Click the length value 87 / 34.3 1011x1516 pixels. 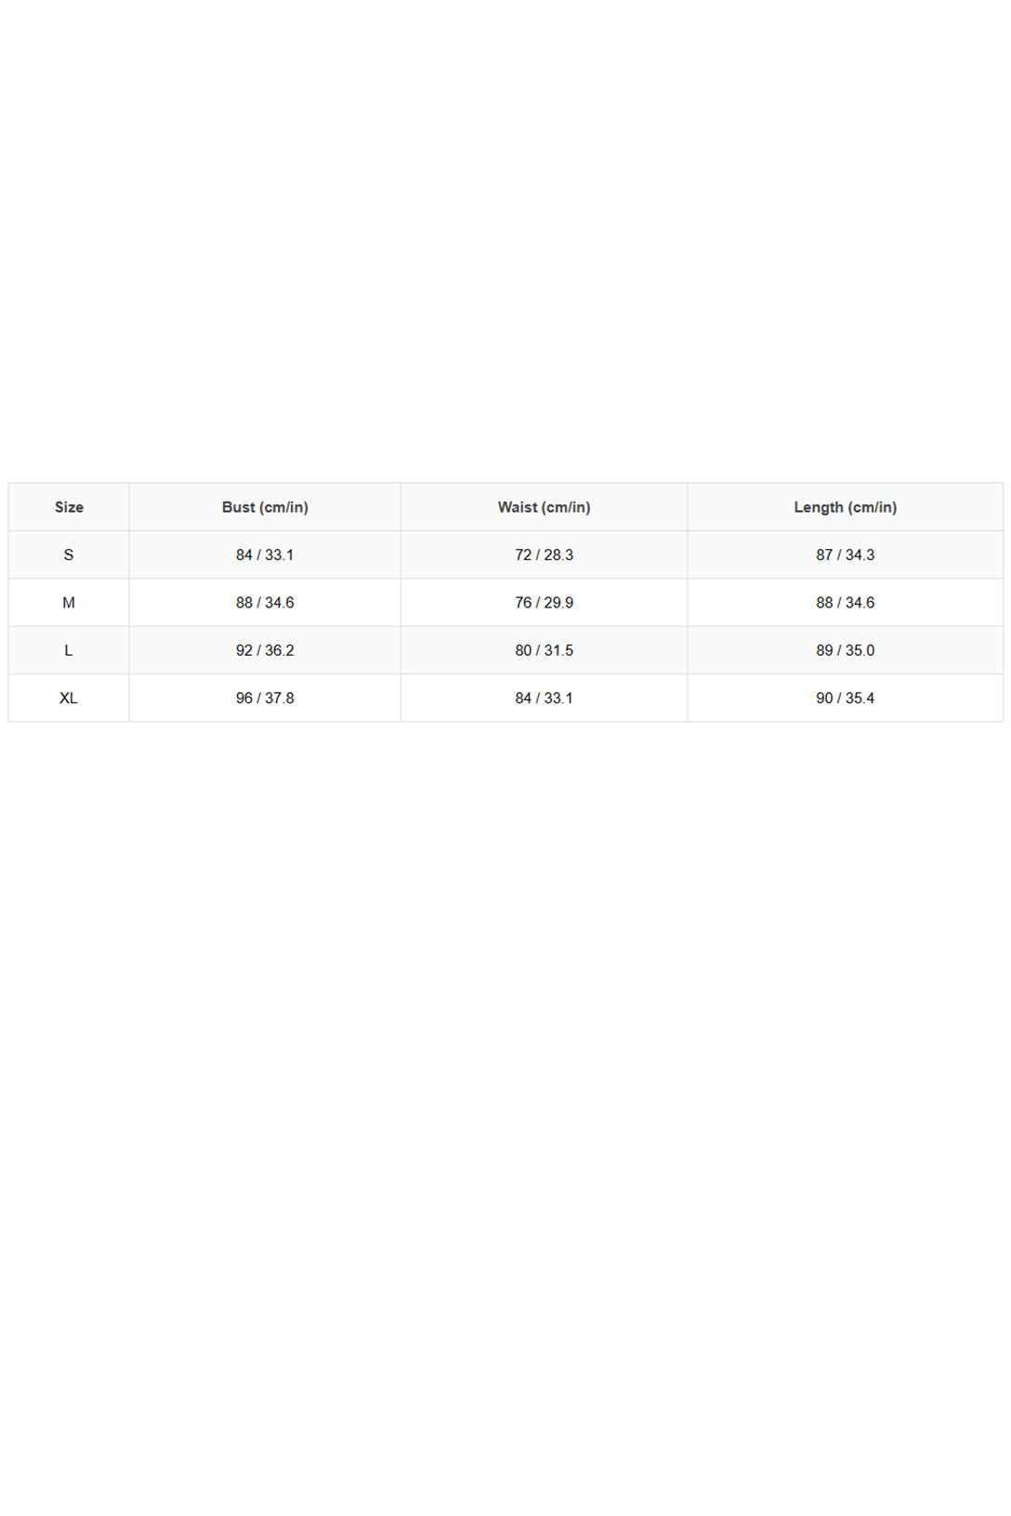tap(846, 555)
